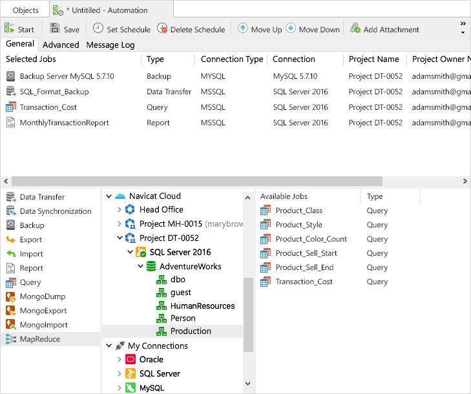Image resolution: width=471 pixels, height=394 pixels.
Task: Click the Save toolbar icon
Action: click(55, 29)
